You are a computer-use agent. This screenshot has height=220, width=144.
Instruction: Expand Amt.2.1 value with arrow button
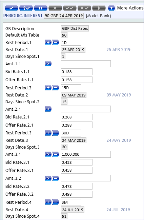click(48, 109)
